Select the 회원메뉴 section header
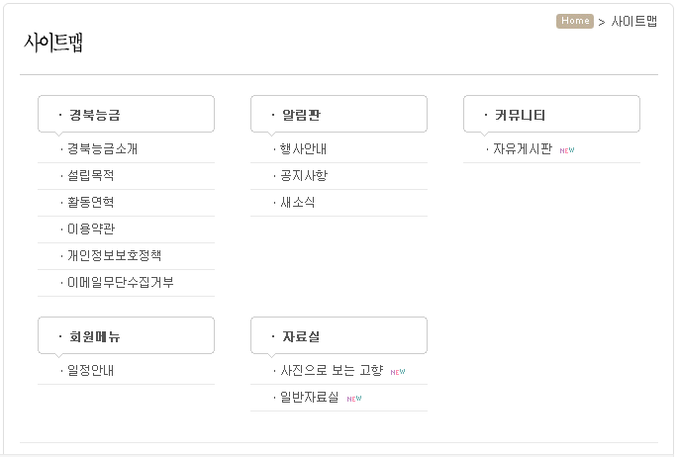This screenshot has width=678, height=457. pos(95,336)
